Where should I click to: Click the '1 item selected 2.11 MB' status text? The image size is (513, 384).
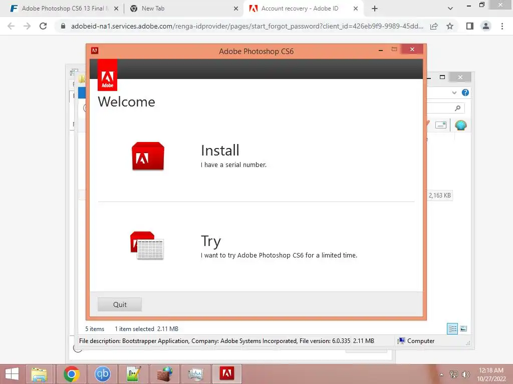pyautogui.click(x=146, y=329)
